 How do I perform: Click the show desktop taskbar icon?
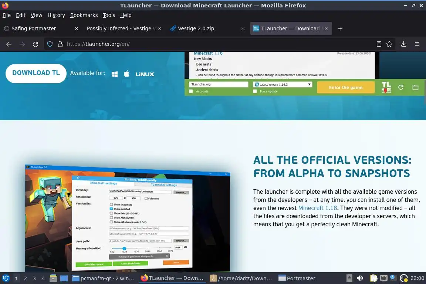tap(64, 278)
